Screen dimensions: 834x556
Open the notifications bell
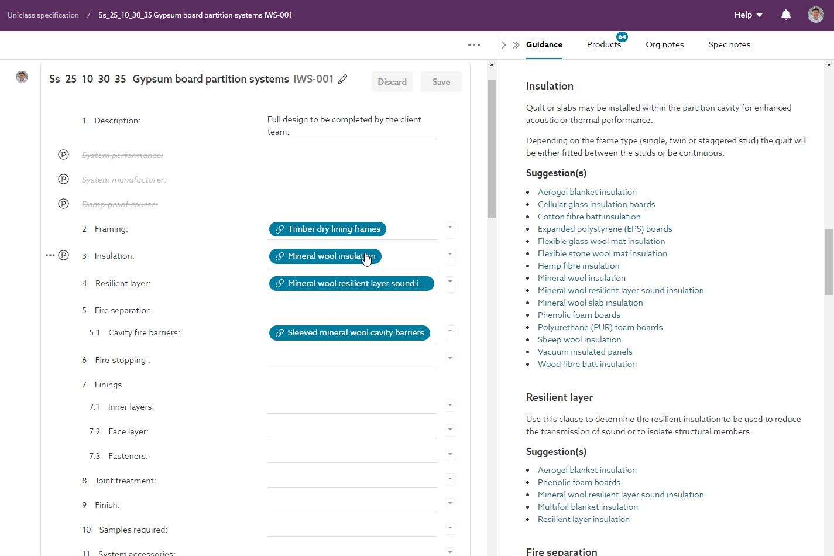coord(786,15)
